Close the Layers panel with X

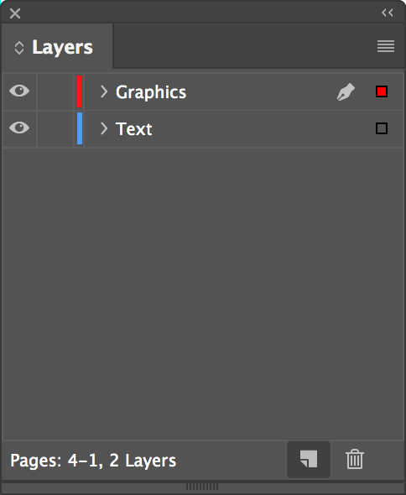[x=15, y=13]
